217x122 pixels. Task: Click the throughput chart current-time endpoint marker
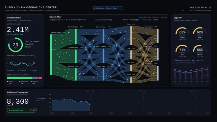point(90,104)
